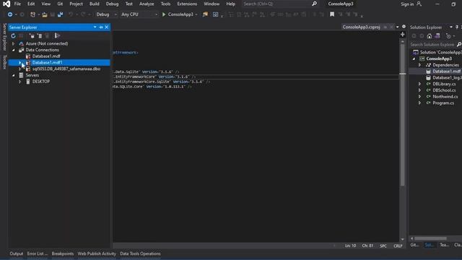The width and height of the screenshot is (462, 260).
Task: Click the search magnifier icon in title bar
Action: coord(315,4)
